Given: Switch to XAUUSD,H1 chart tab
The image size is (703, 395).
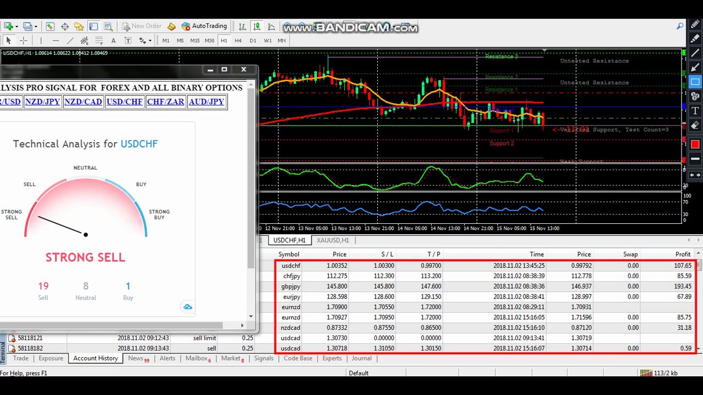Looking at the screenshot, I should click(332, 240).
